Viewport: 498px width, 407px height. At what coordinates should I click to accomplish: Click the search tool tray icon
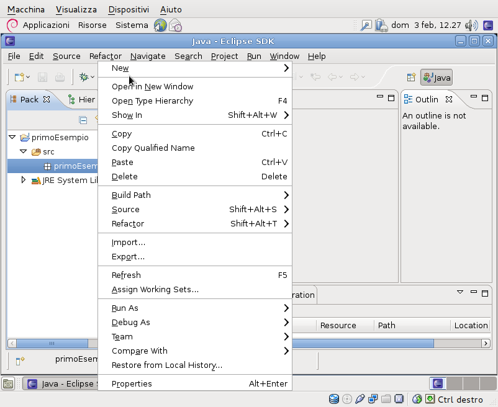pos(366,25)
